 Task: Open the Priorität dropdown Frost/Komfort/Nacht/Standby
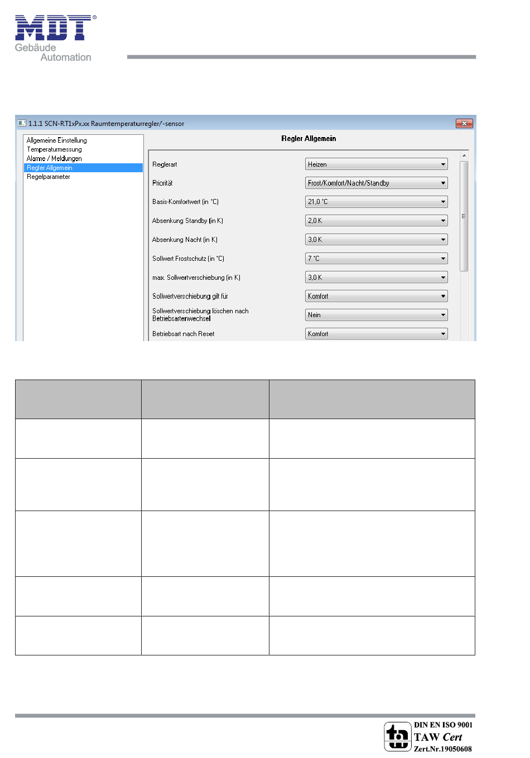point(377,183)
